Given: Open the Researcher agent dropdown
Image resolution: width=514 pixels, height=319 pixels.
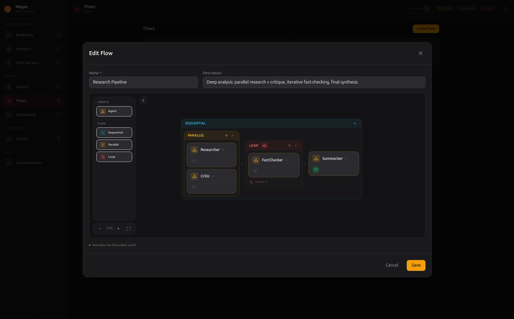Looking at the screenshot, I should tap(223, 150).
